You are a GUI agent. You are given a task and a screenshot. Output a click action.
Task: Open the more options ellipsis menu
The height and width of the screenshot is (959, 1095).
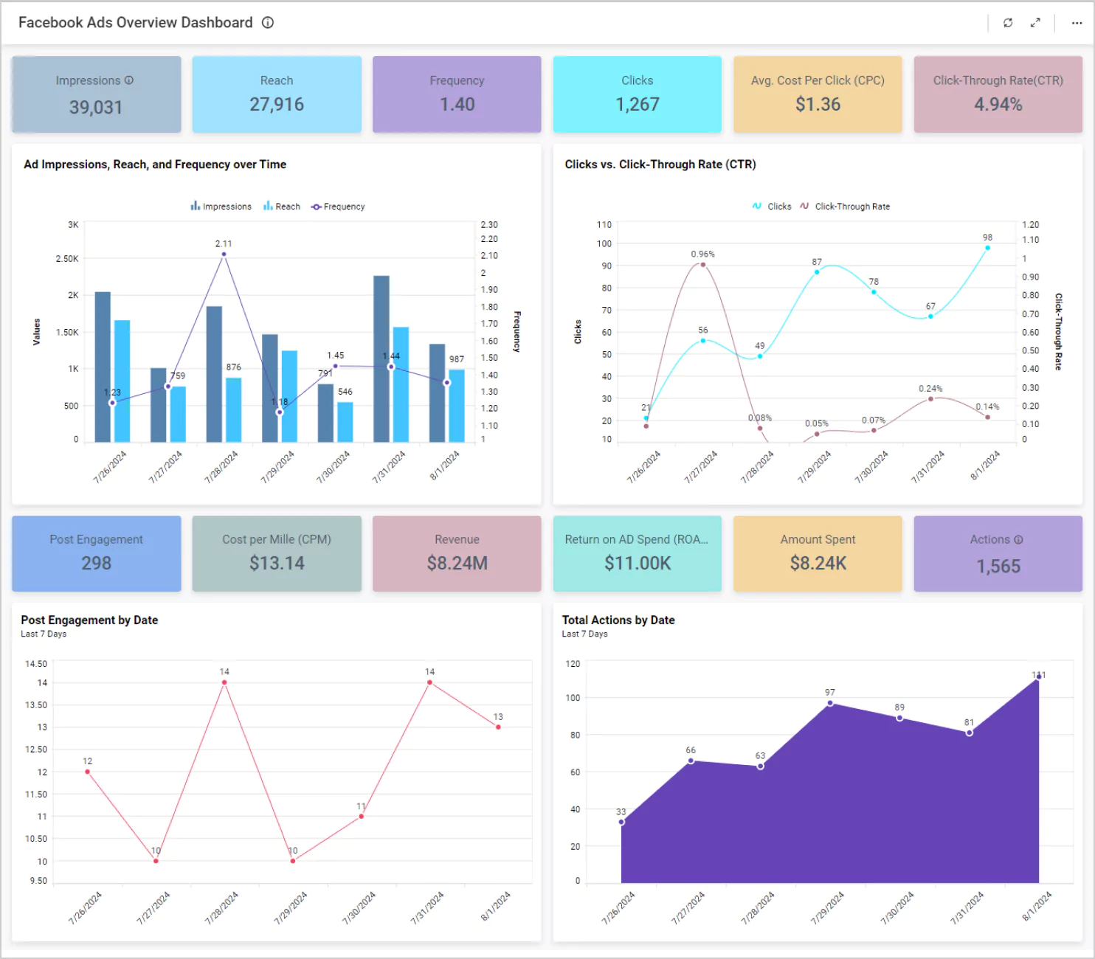pos(1077,23)
